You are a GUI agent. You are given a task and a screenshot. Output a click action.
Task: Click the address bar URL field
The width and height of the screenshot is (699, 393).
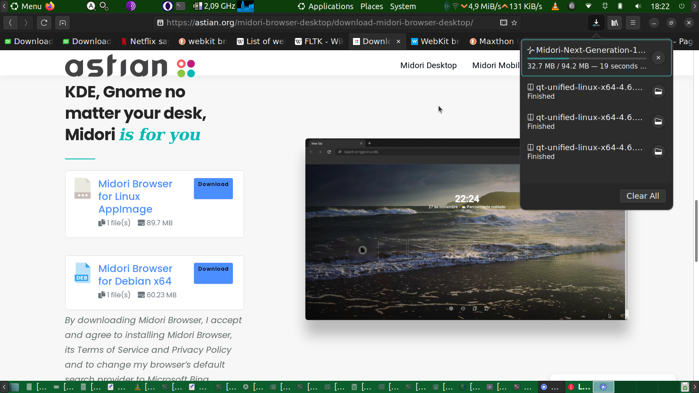[x=320, y=23]
